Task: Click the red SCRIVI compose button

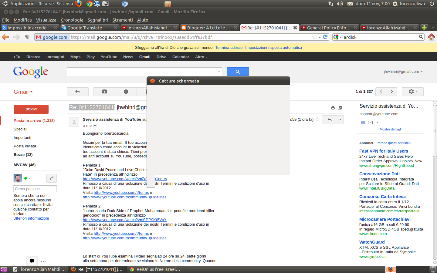Action: (31, 109)
